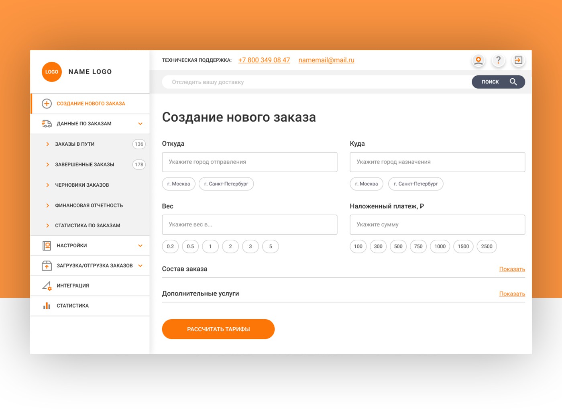Viewport: 562px width, 418px height.
Task: Click the arrow beside Статистика по заказам
Action: tap(47, 226)
